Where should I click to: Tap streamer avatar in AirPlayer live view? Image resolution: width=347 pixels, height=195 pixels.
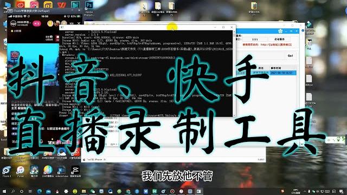coord(13,23)
